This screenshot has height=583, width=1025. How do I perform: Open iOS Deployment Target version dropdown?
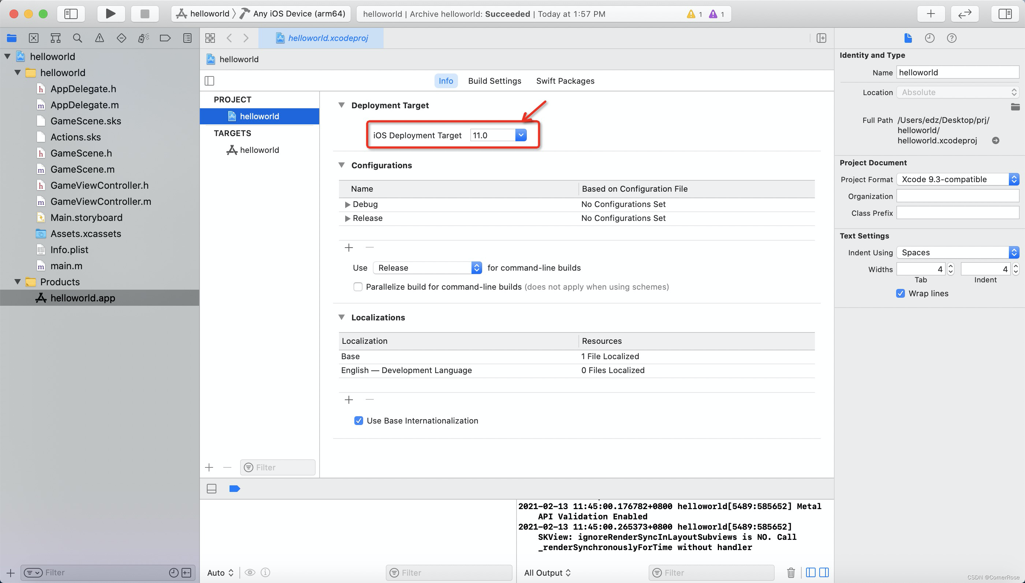tap(521, 135)
